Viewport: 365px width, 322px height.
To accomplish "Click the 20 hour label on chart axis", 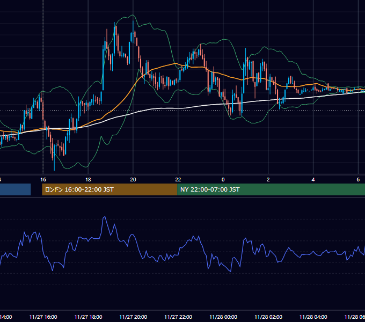I will tap(133, 180).
